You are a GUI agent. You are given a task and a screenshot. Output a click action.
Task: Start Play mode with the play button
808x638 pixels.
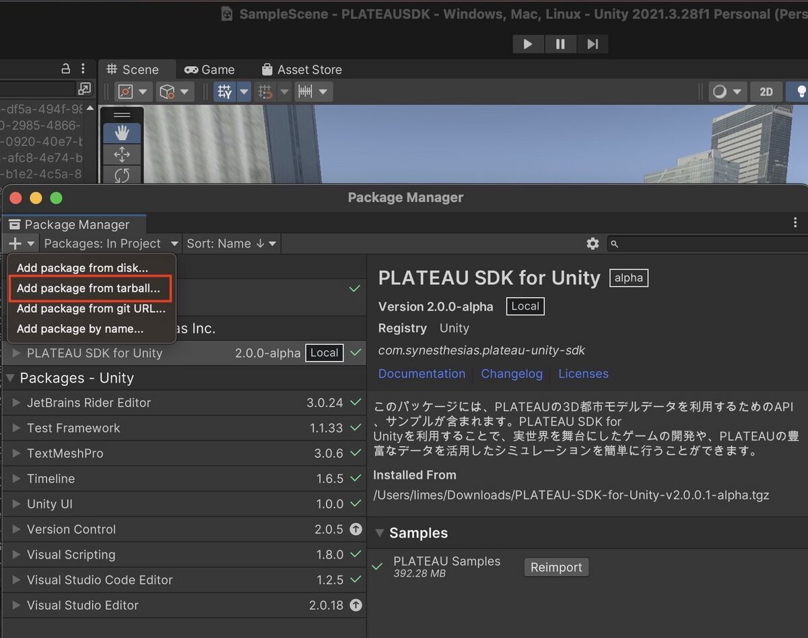click(x=528, y=44)
